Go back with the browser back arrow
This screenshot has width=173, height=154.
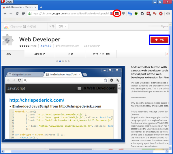(5, 14)
